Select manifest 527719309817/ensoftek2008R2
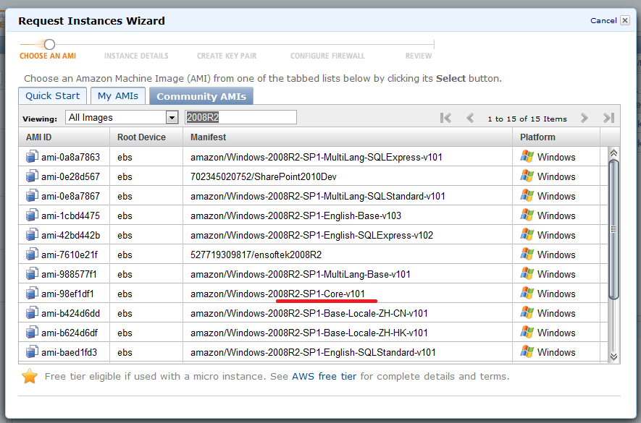 pos(256,255)
